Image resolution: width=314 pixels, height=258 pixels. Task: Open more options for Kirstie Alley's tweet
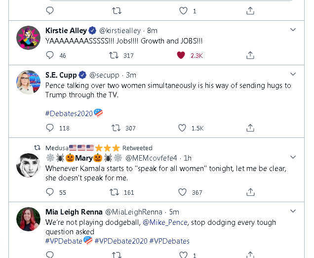[293, 30]
